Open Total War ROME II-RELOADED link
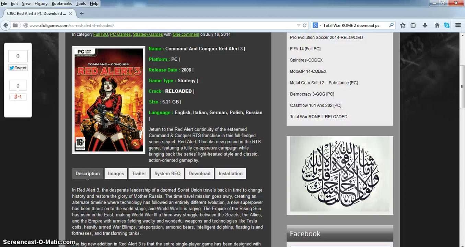 pyautogui.click(x=318, y=117)
